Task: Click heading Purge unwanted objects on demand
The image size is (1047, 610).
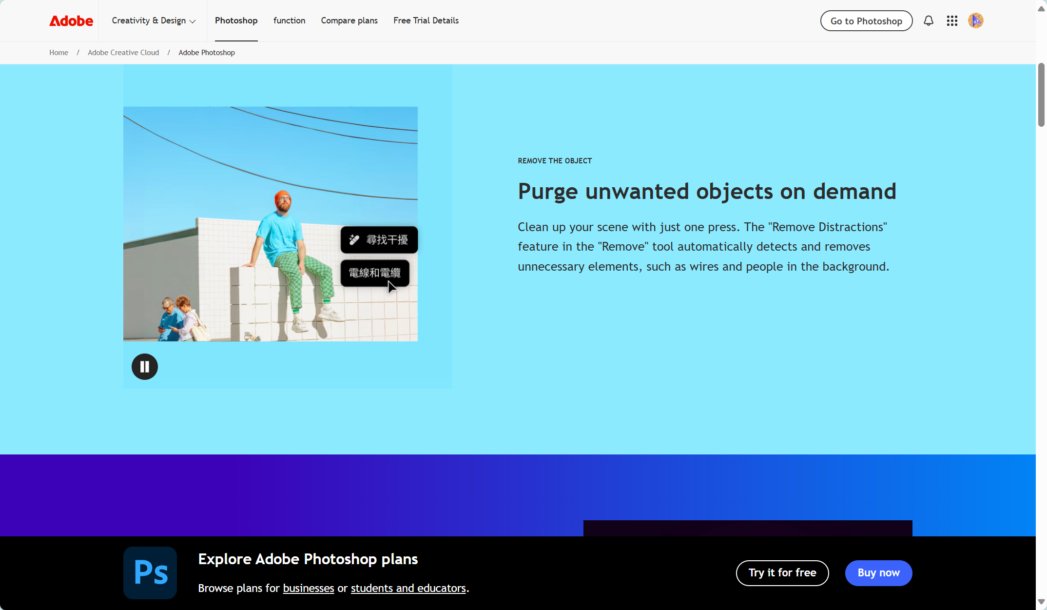Action: click(x=707, y=191)
